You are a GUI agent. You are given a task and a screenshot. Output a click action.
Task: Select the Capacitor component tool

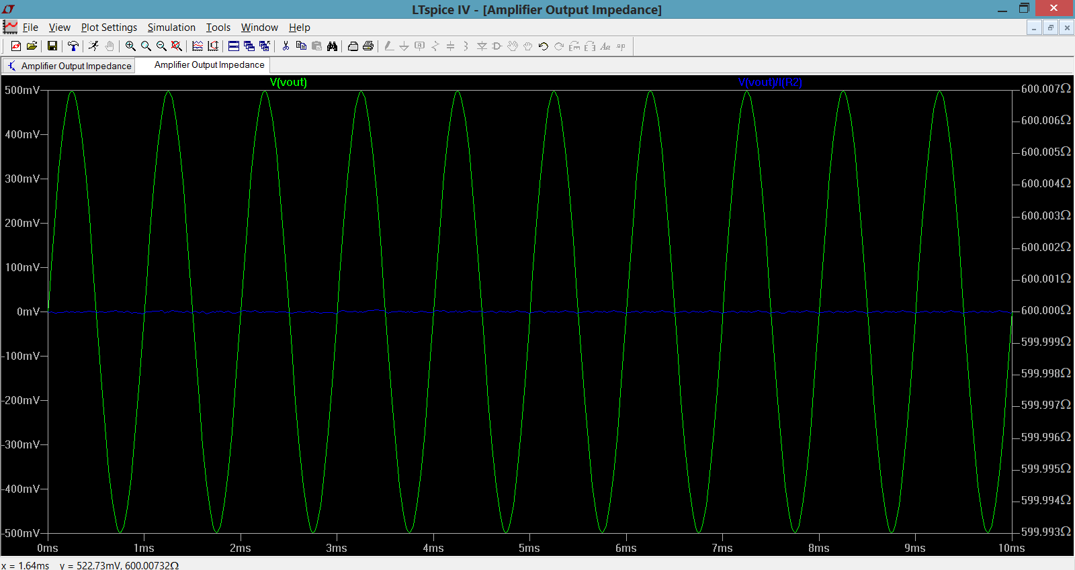pos(450,46)
